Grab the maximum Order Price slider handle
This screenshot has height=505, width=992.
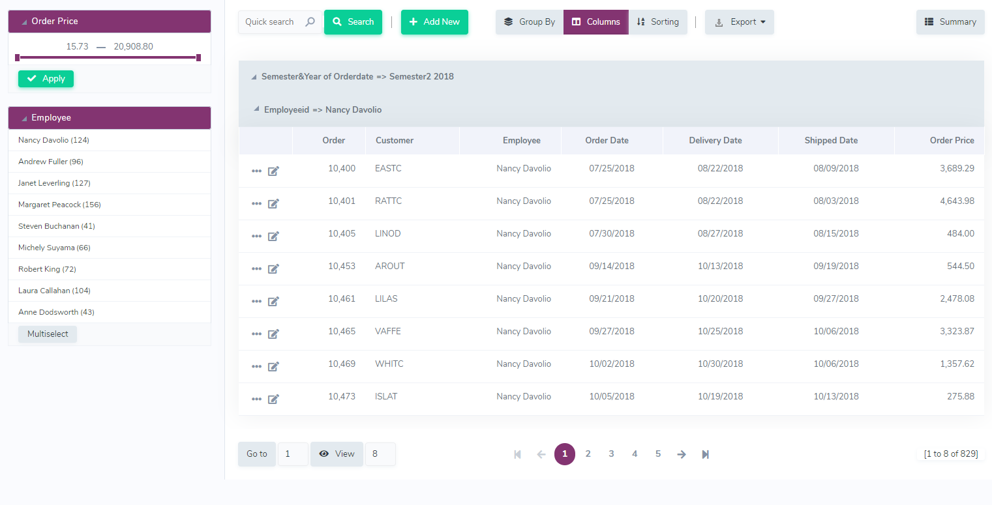pos(199,58)
